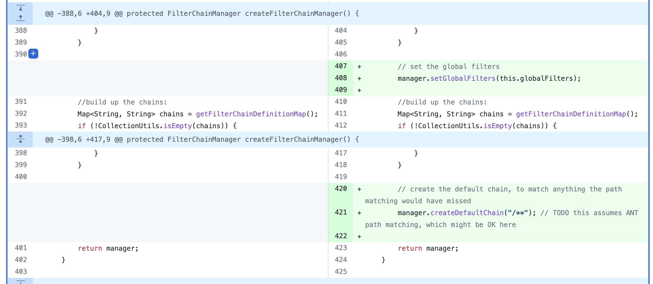Image resolution: width=653 pixels, height=284 pixels.
Task: Click line number 421 in the new file
Action: click(x=341, y=213)
